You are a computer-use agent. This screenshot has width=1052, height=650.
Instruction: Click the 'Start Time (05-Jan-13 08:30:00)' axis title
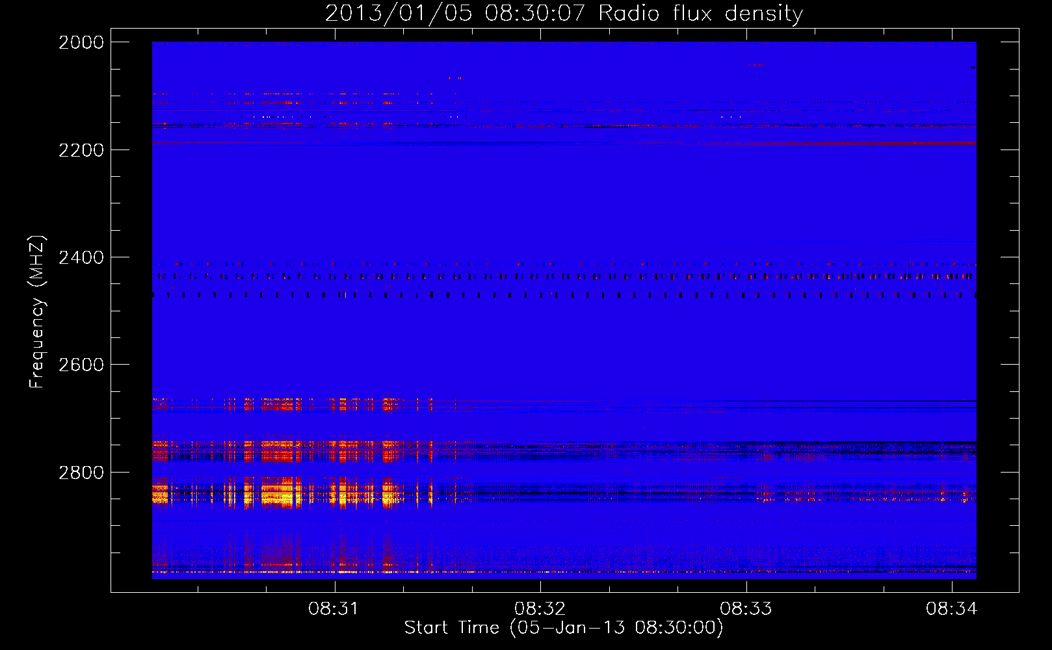(564, 628)
